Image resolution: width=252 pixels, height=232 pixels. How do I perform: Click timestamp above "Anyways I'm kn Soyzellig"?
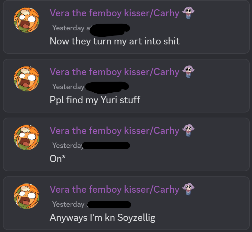coord(68,204)
